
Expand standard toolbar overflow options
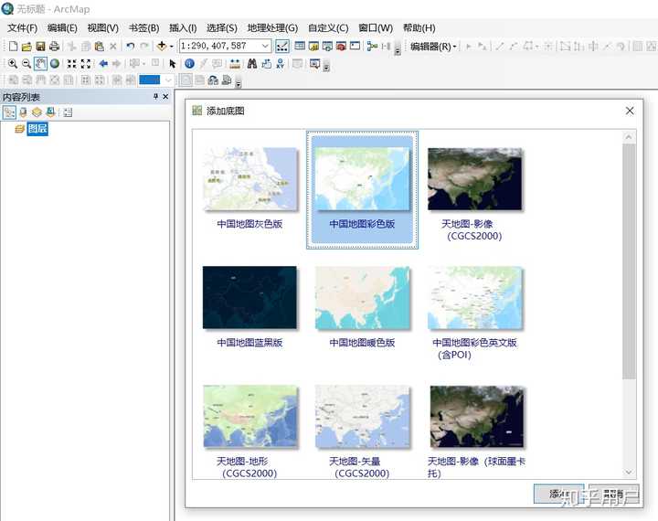coord(398,49)
